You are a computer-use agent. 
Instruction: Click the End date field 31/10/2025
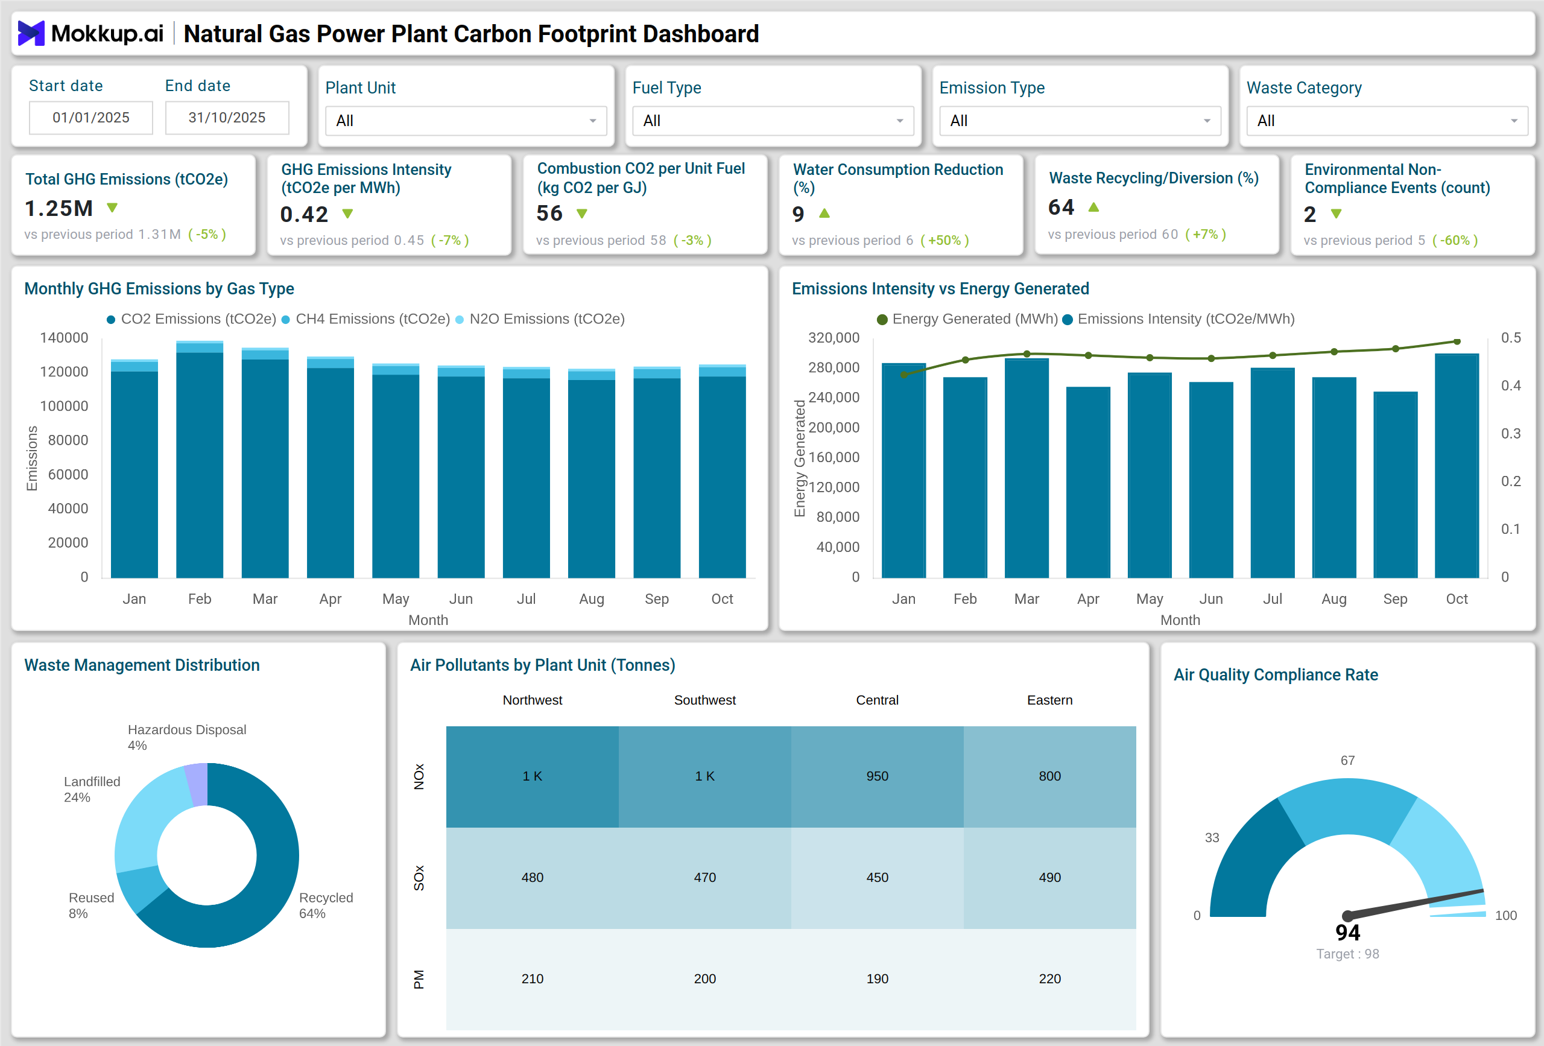[x=227, y=118]
